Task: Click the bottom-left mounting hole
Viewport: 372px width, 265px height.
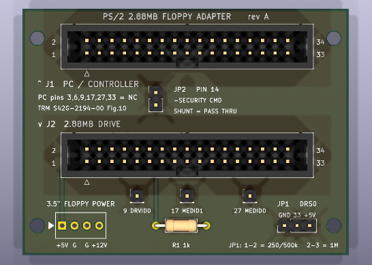Action: coord(37,226)
